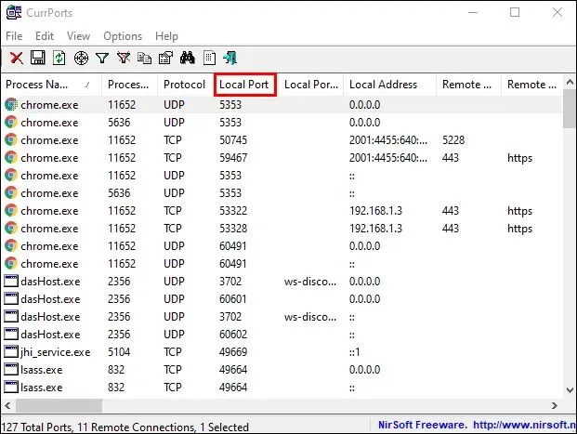577x434 pixels.
Task: Click the crosshair target toolbar icon
Action: [x=81, y=58]
